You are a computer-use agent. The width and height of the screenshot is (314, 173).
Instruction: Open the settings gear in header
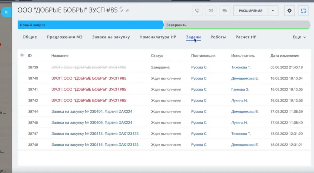pos(289,11)
